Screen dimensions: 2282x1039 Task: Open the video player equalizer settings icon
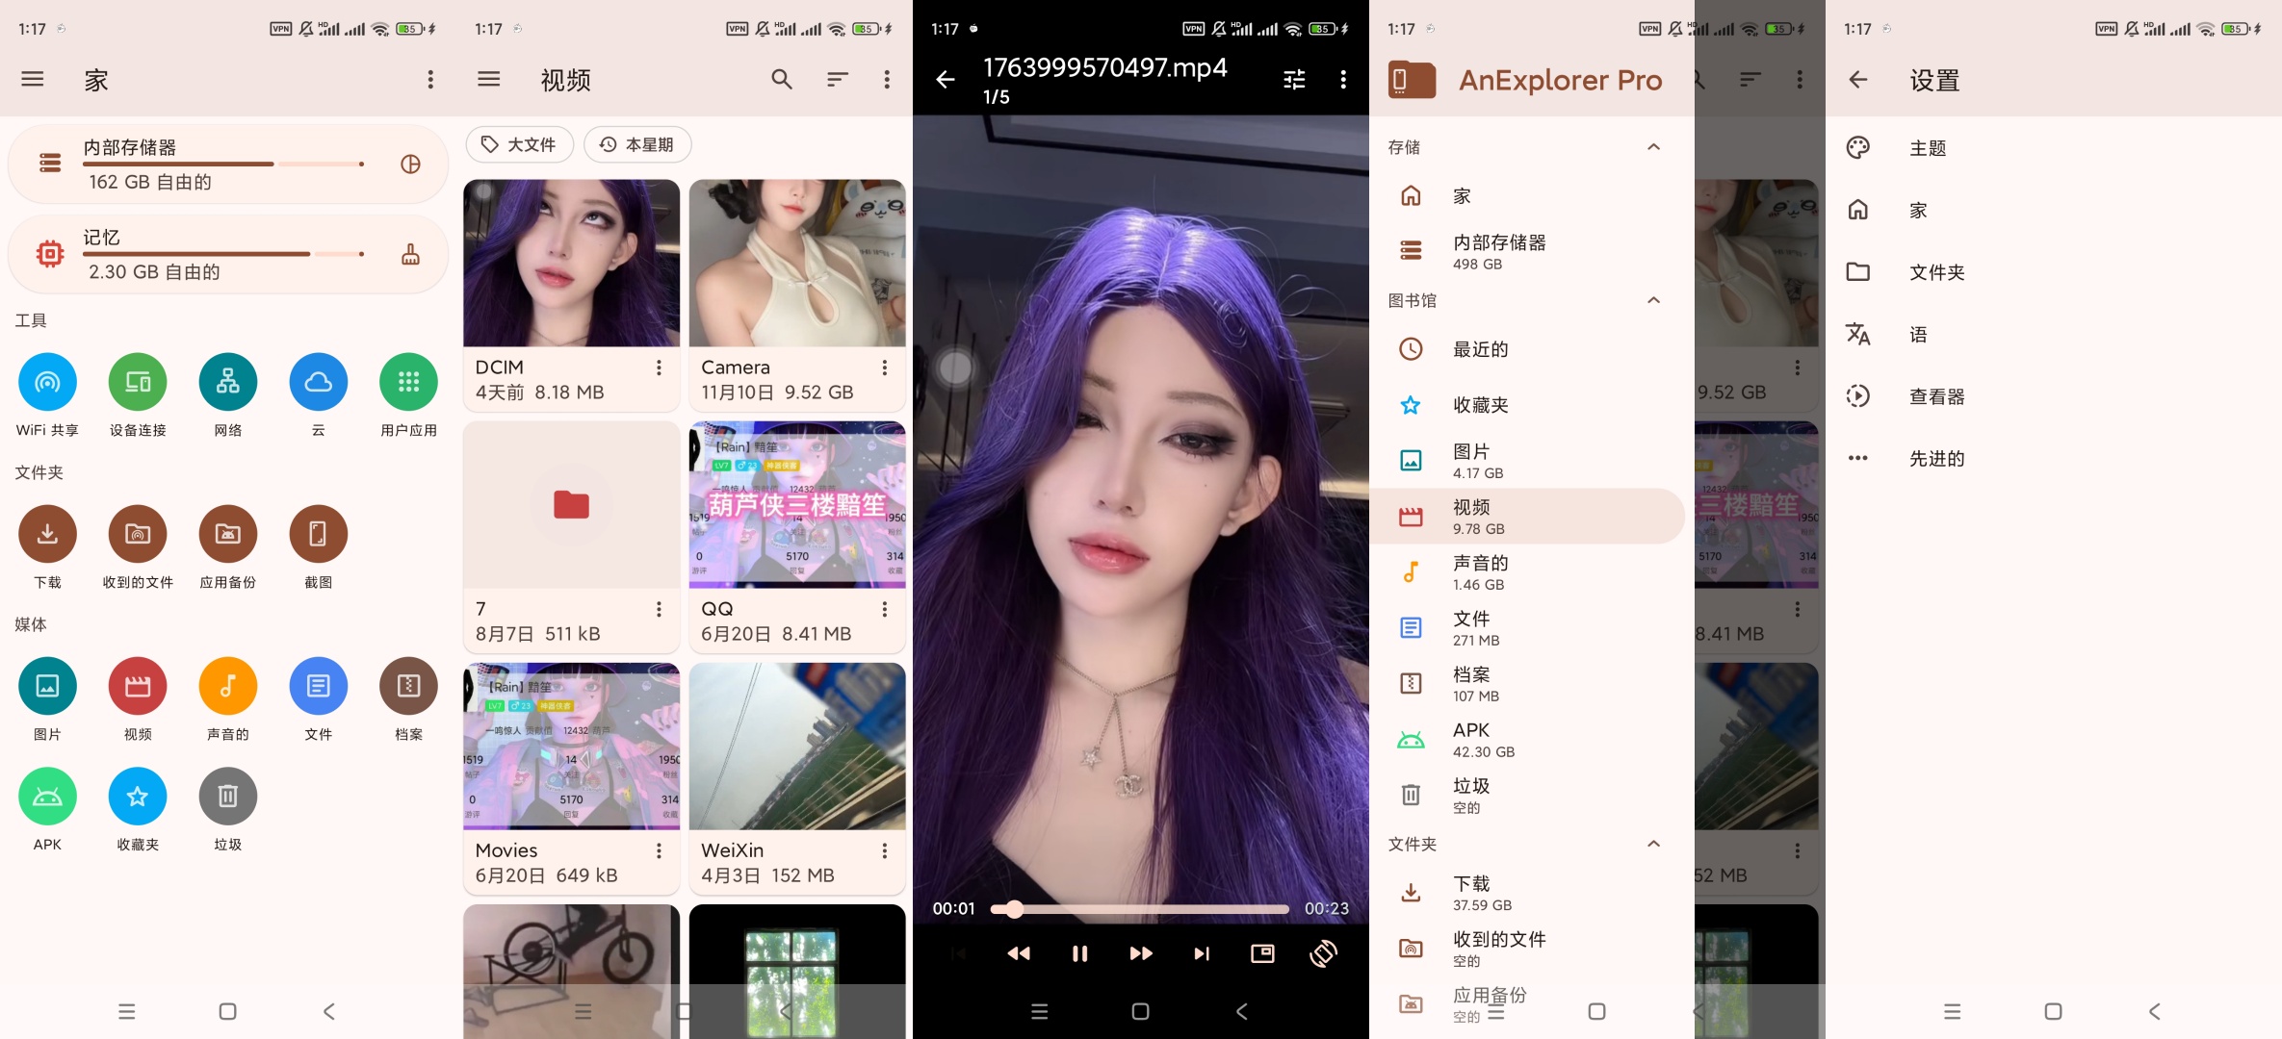coord(1294,80)
